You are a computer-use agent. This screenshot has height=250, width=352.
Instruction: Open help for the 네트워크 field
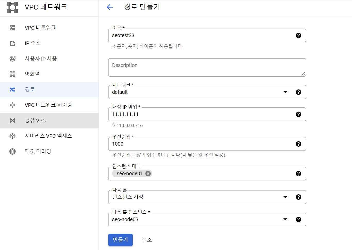298,92
